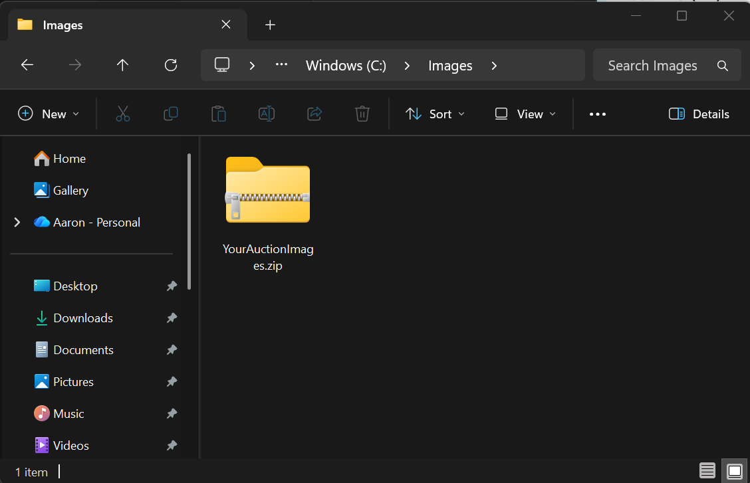Expand the Aaron - Personal tree node
750x483 pixels.
click(17, 222)
